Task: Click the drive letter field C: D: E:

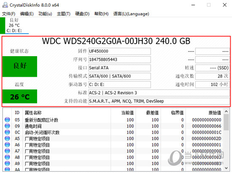Action: (119, 84)
